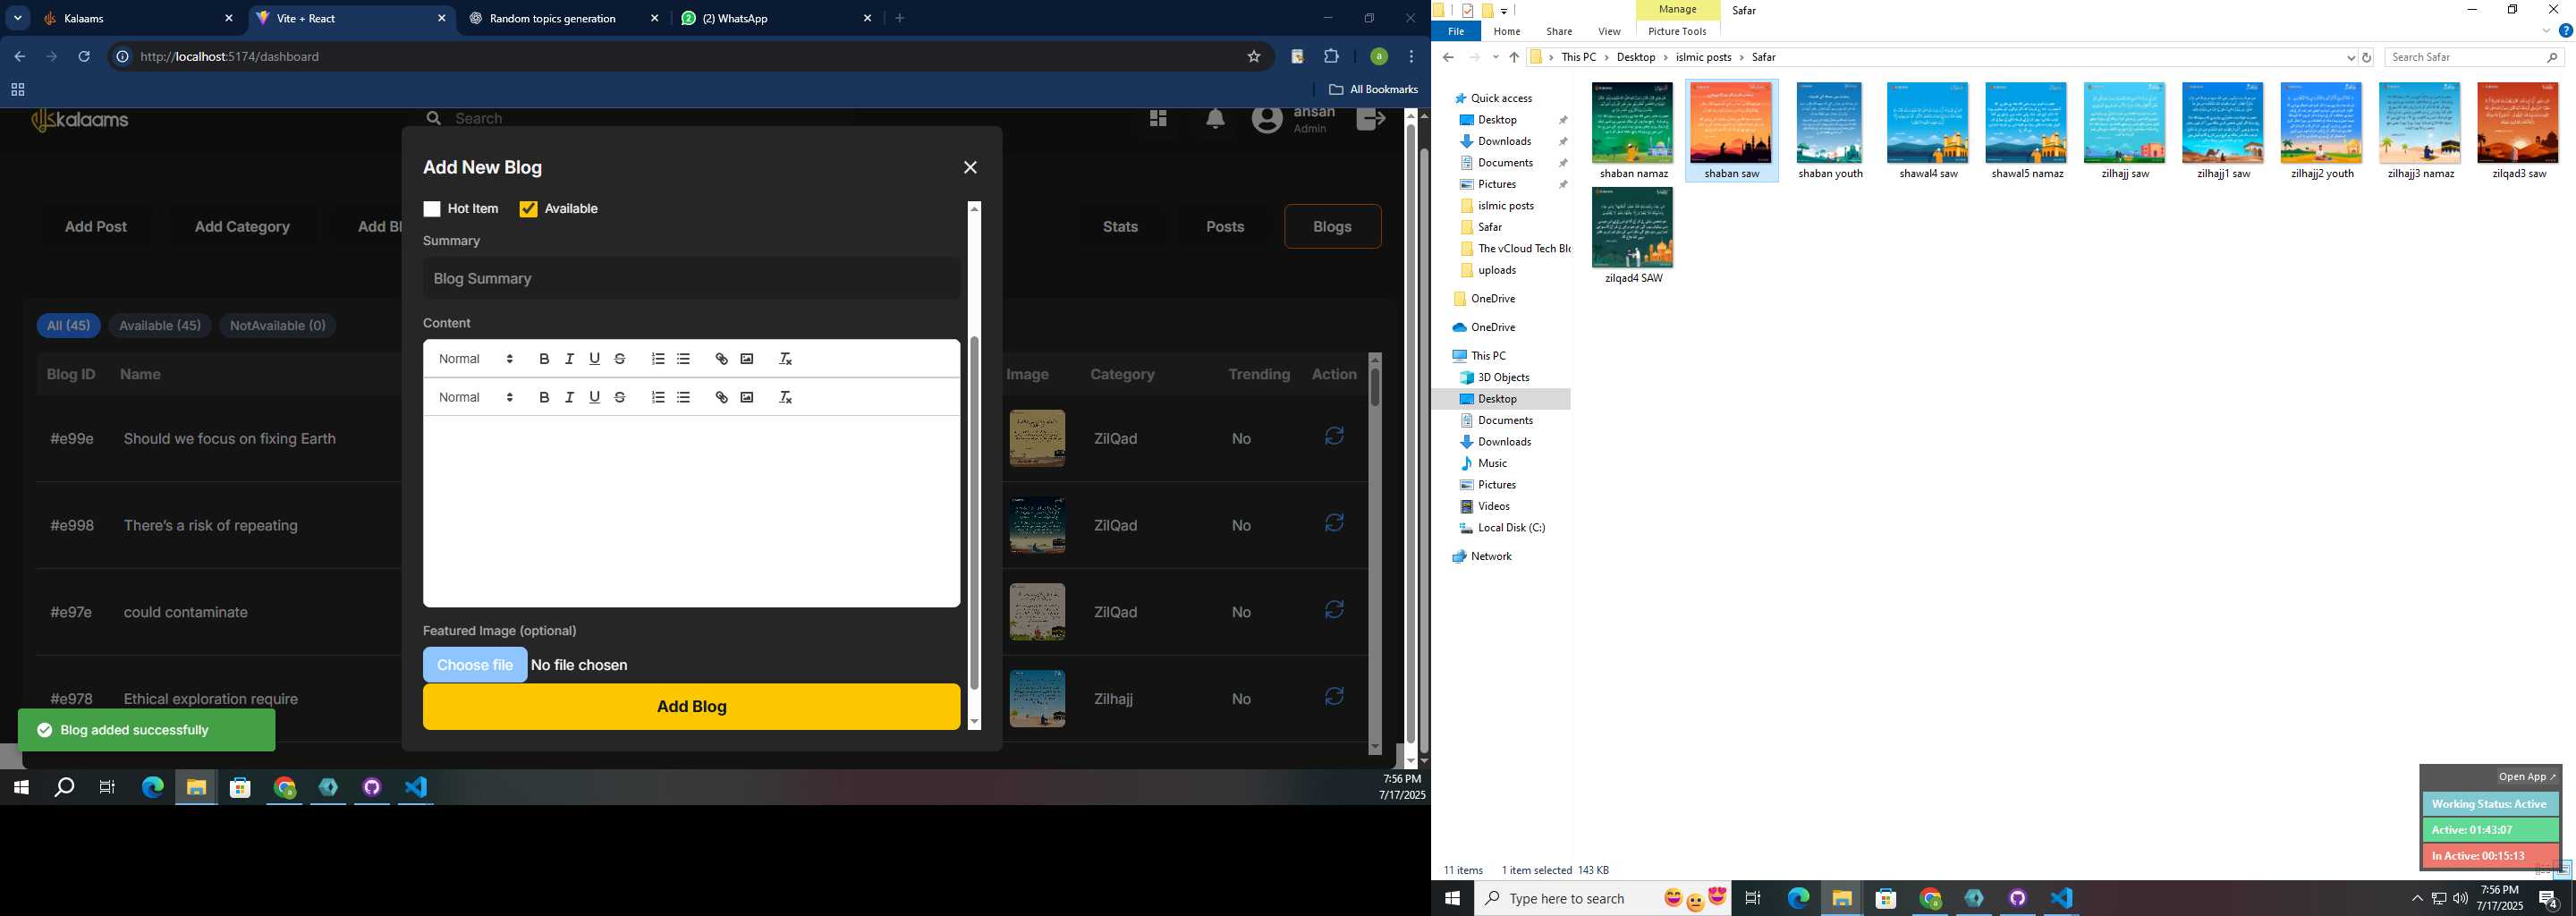Open Chrome tab search dropdown arrow
Image resolution: width=2576 pixels, height=916 pixels.
pos(17,18)
